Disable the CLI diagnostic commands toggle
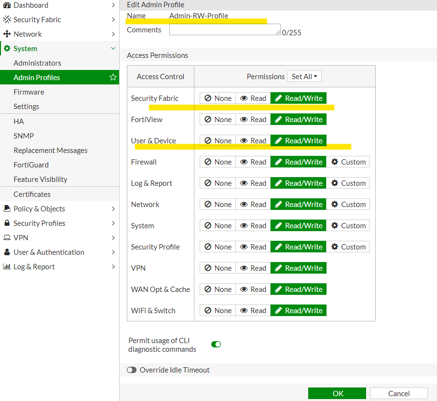 pyautogui.click(x=216, y=344)
